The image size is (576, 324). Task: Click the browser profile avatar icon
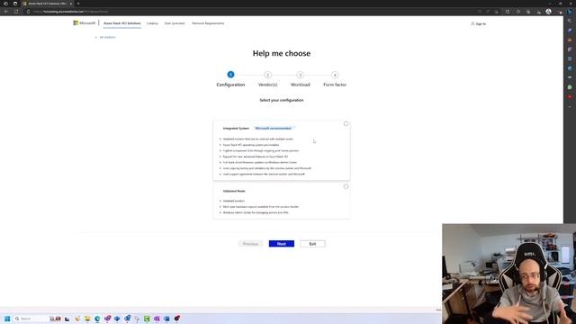pyautogui.click(x=548, y=12)
